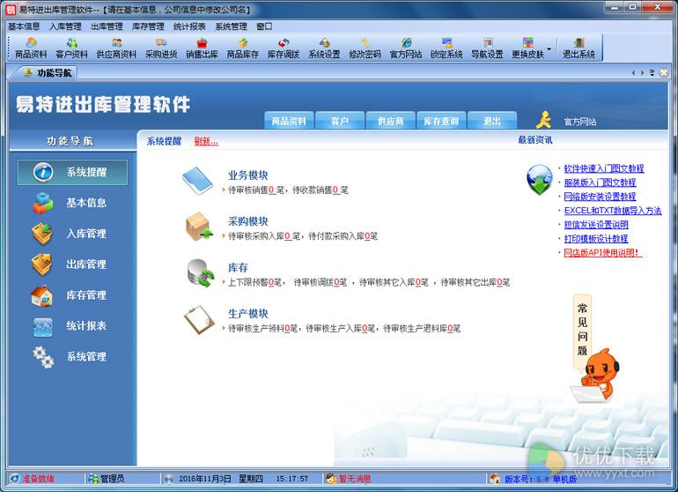Open 修改密码 toolbar icon
This screenshot has height=492, width=678.
[x=365, y=48]
